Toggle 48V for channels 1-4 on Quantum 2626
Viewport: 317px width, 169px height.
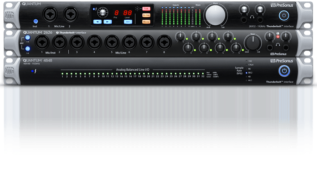28,38
